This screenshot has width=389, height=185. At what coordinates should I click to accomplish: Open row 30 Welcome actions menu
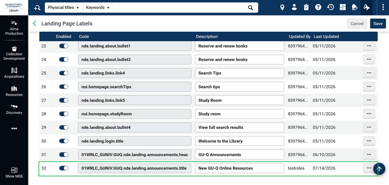(369, 141)
